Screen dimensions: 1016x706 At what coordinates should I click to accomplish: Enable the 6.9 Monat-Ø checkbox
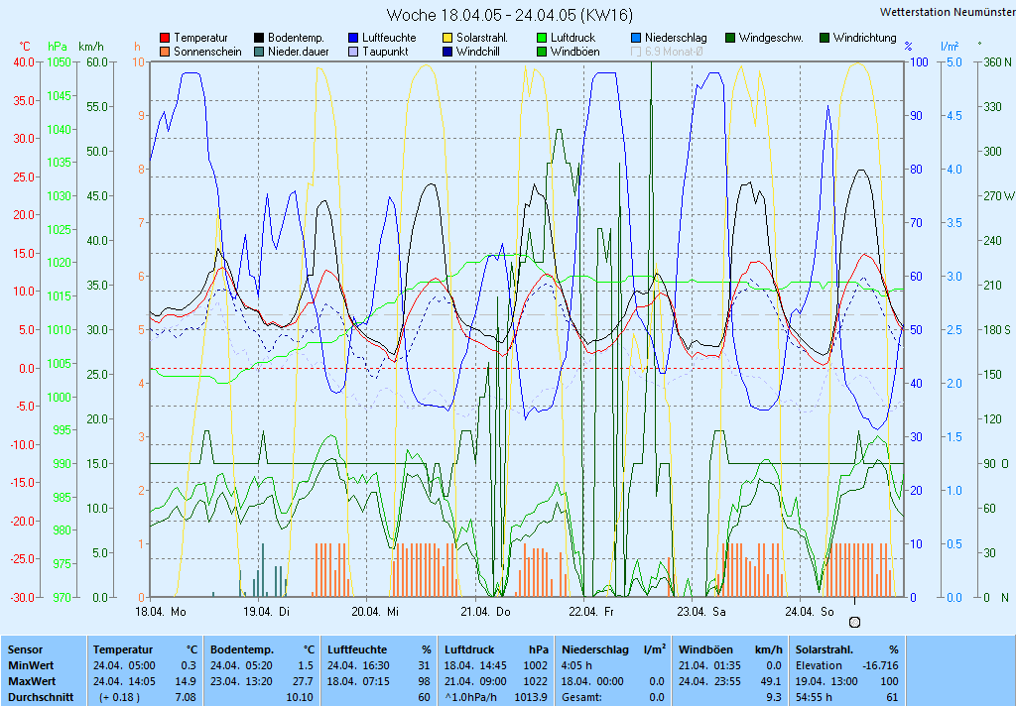(636, 52)
